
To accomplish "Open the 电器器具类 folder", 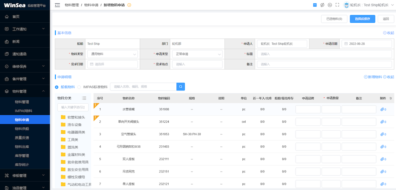I will click(73, 132).
